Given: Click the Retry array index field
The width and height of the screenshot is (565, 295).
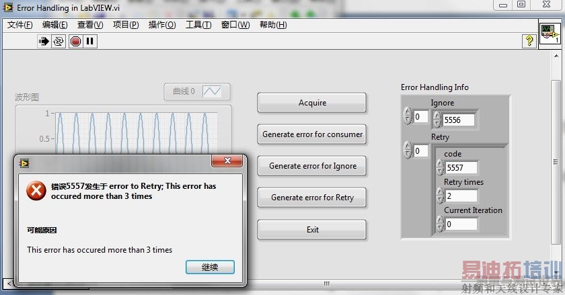Looking at the screenshot, I should pyautogui.click(x=420, y=151).
